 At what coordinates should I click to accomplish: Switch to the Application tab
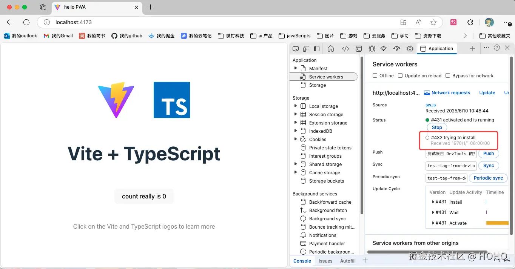point(436,49)
